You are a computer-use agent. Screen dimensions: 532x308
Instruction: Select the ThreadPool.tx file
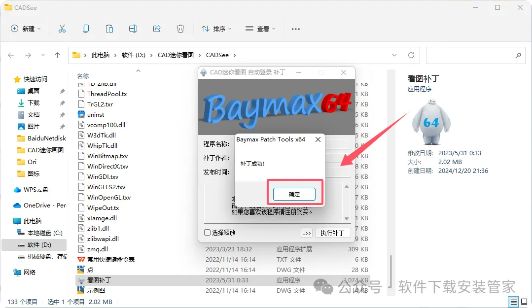[x=107, y=94]
